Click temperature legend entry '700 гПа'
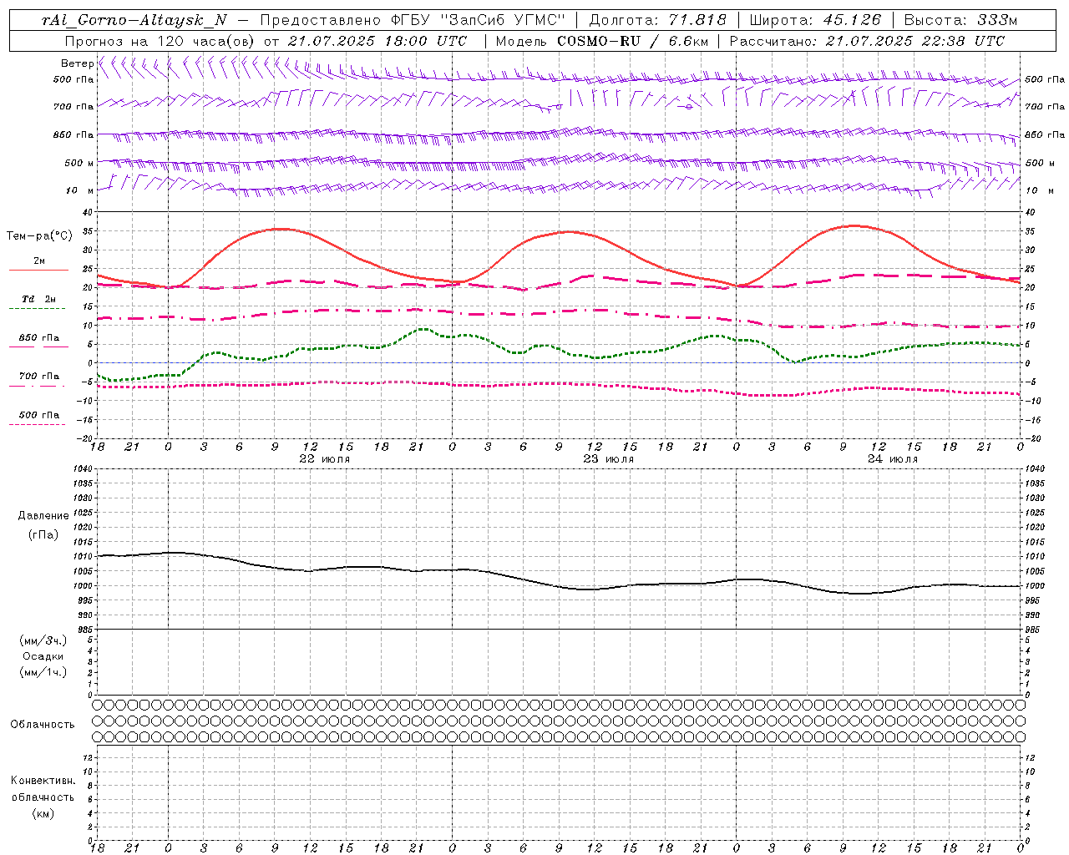The width and height of the screenshot is (1069, 855). pyautogui.click(x=39, y=377)
